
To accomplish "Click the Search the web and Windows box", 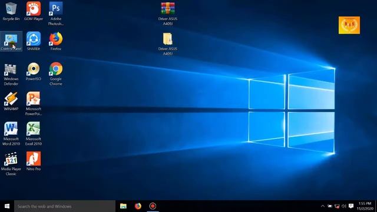I will point(65,206).
